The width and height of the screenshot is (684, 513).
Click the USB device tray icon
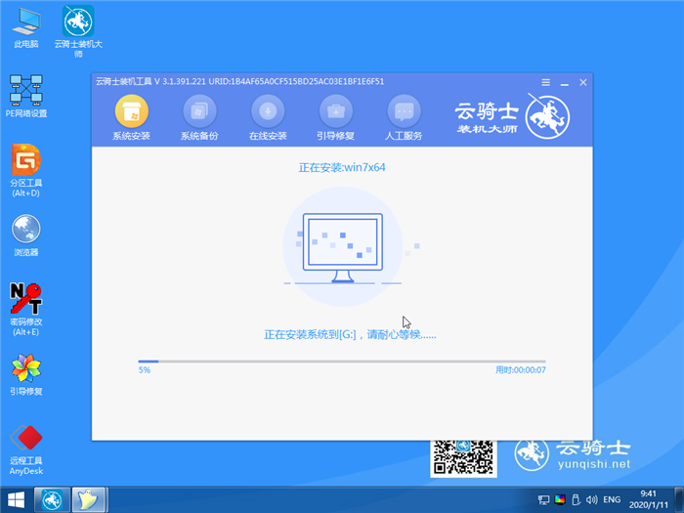(576, 499)
